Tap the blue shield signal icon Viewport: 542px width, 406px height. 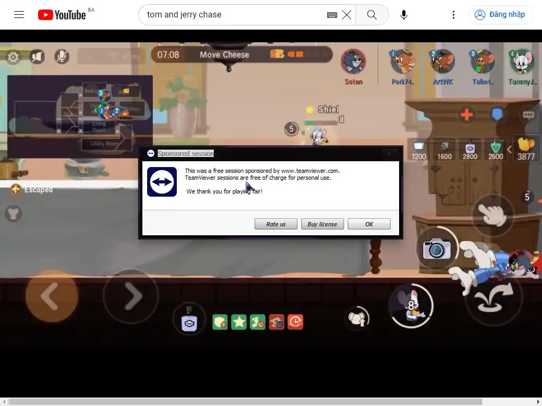[497, 114]
